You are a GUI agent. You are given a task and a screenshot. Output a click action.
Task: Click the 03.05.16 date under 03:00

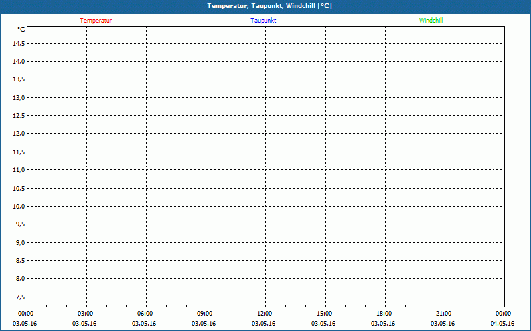[x=84, y=324]
